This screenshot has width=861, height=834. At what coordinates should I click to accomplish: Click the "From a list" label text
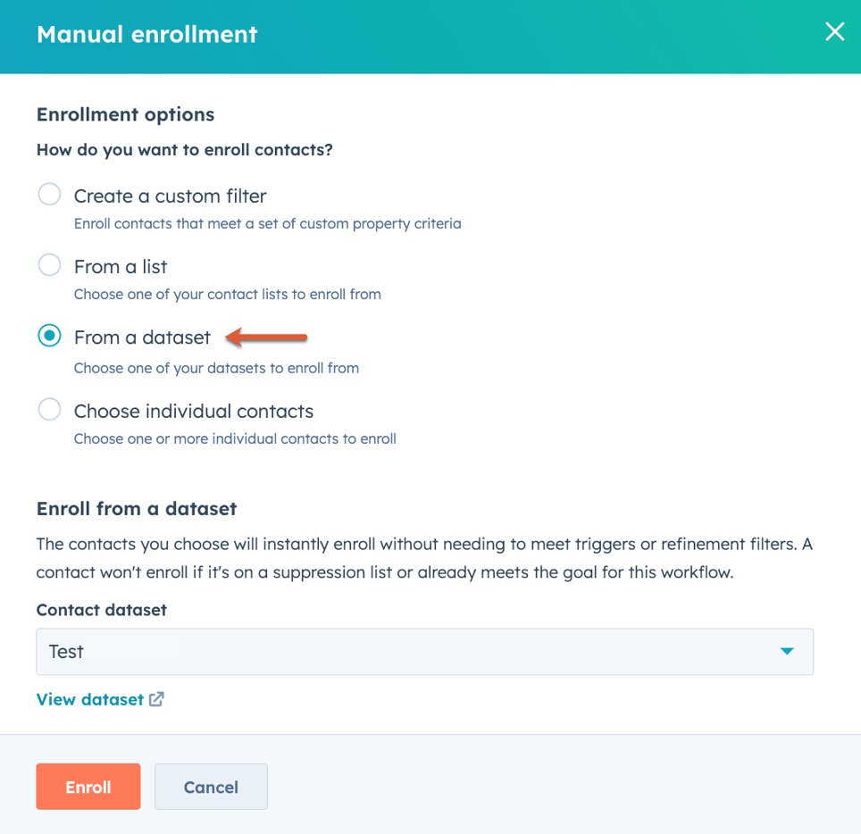(x=121, y=267)
